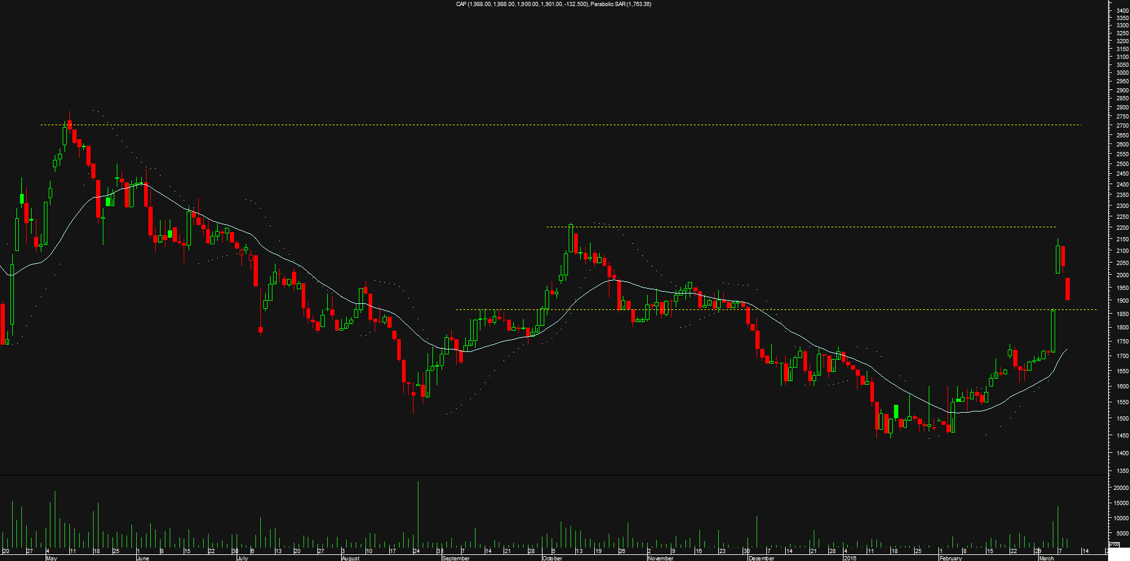
Task: Click the 2016 year marker on time axis
Action: point(849,558)
